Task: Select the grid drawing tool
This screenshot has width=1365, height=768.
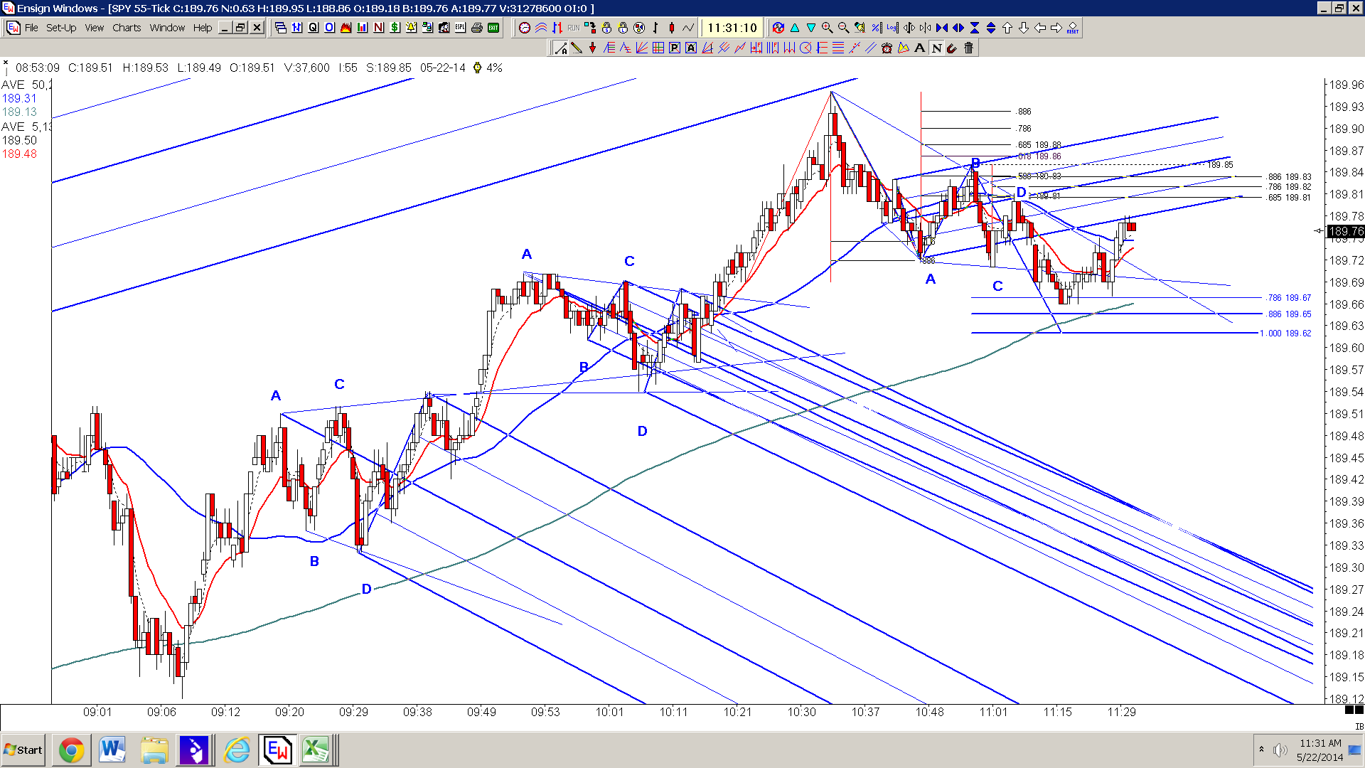Action: tap(658, 48)
